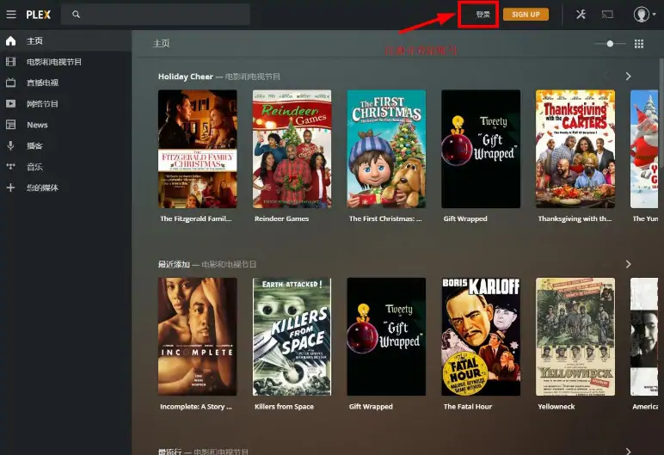Open Gift Wrapped poster in Holiday Cheer
The width and height of the screenshot is (664, 455).
(x=481, y=149)
